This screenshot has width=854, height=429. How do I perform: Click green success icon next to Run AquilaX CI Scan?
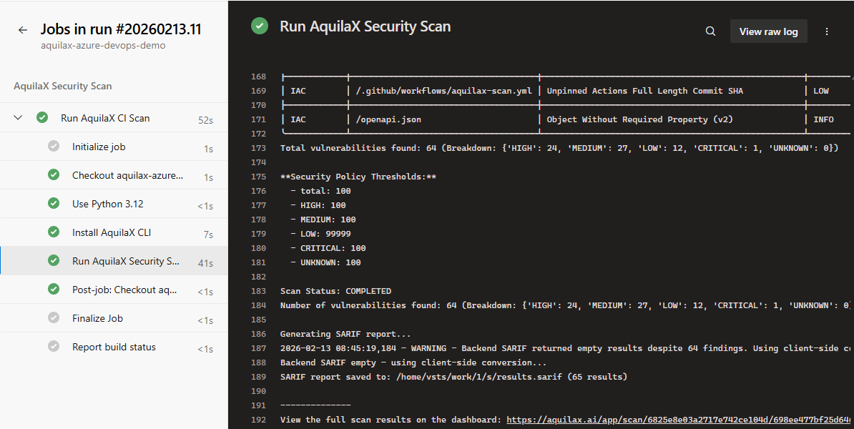coord(42,118)
